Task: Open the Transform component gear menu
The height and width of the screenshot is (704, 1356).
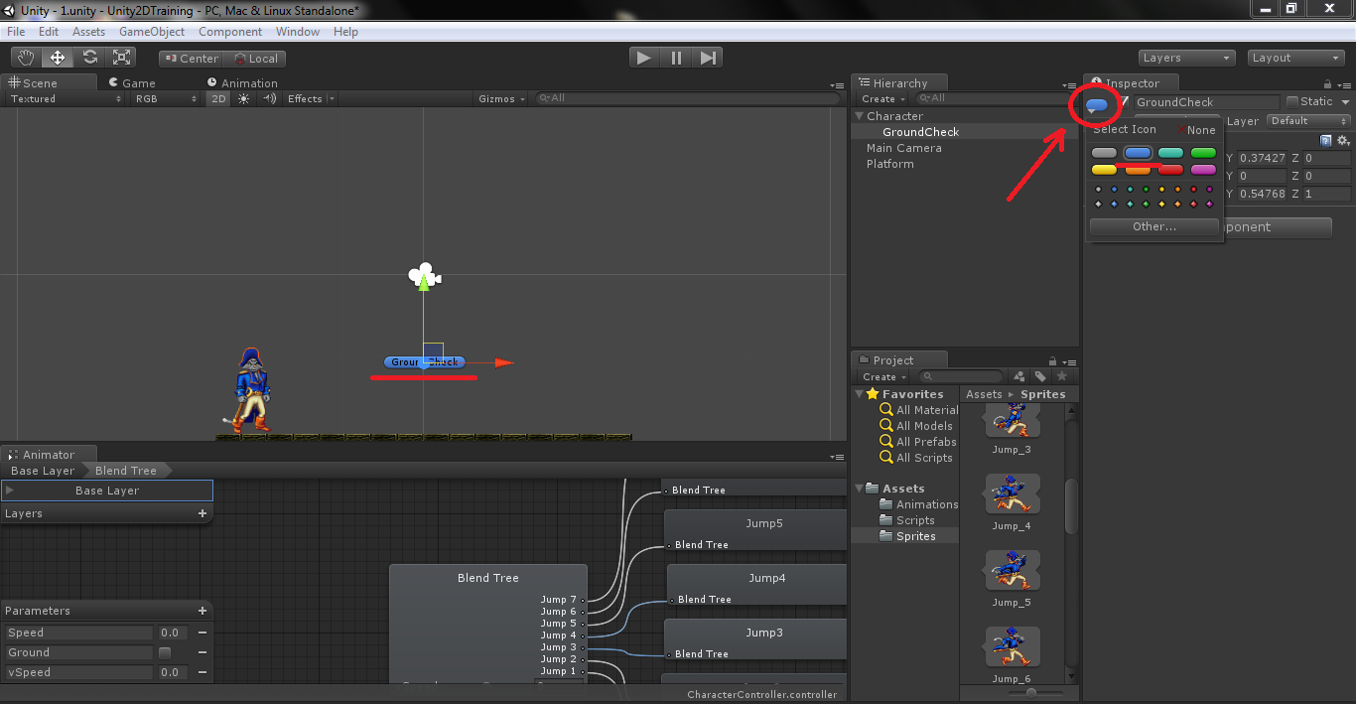Action: coord(1342,140)
